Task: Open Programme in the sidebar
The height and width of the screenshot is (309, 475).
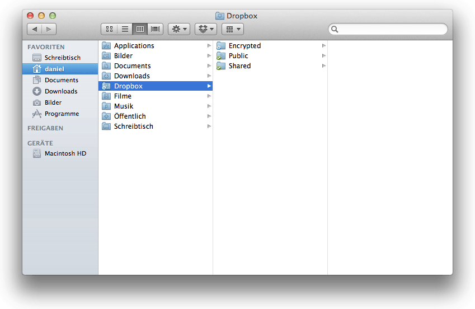Action: (x=60, y=114)
